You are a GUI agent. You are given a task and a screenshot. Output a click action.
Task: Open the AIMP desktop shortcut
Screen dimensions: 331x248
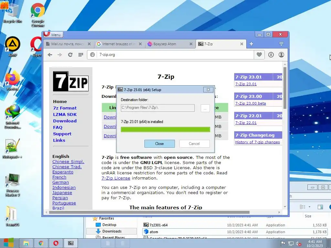[13, 46]
